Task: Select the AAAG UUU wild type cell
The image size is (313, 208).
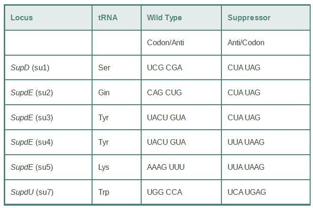Action: [x=181, y=167]
